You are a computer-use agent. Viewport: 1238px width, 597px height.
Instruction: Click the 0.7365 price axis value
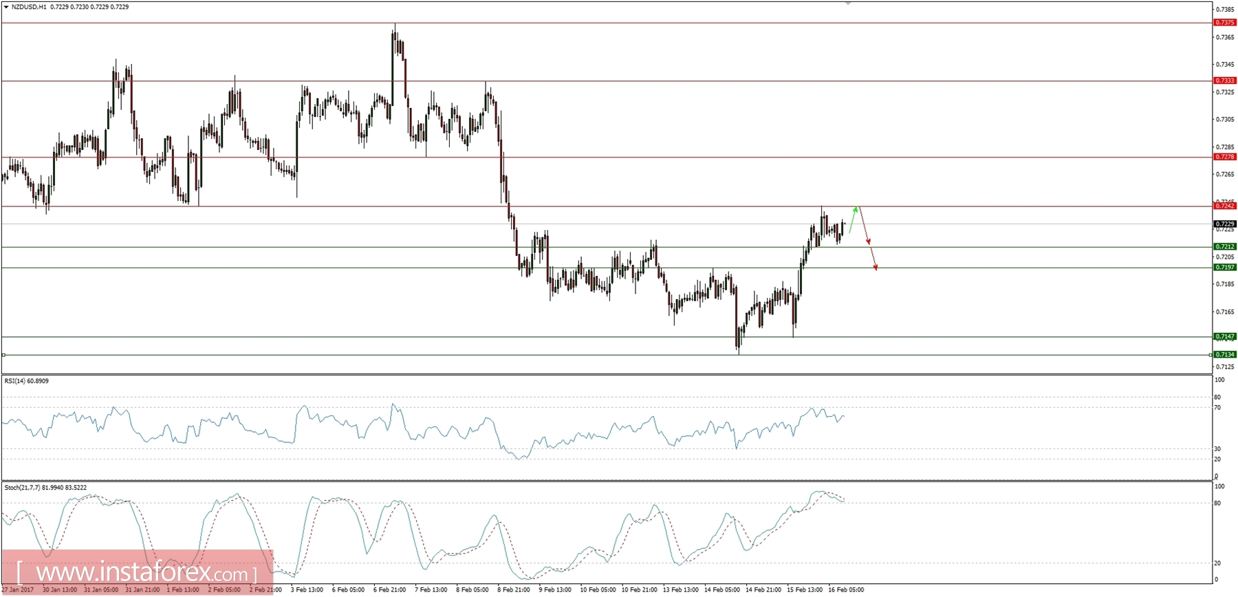[x=1225, y=37]
